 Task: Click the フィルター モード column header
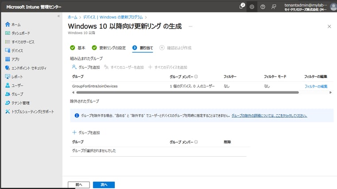tap(275, 77)
